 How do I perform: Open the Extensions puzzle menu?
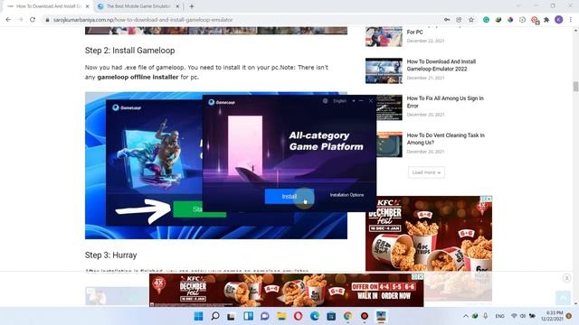[x=546, y=20]
